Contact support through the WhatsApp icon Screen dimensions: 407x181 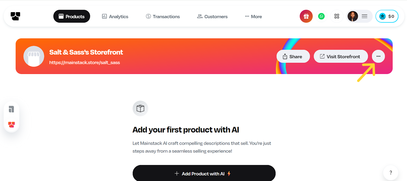pos(321,16)
